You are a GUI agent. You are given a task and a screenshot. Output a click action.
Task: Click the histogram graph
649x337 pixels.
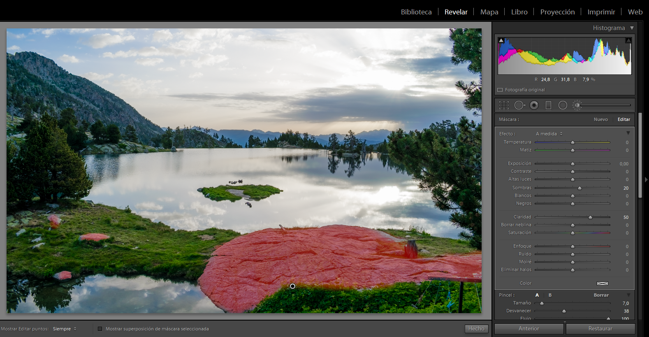[x=565, y=56]
